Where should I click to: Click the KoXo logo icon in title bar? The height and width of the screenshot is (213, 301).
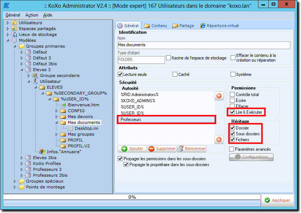(6, 5)
